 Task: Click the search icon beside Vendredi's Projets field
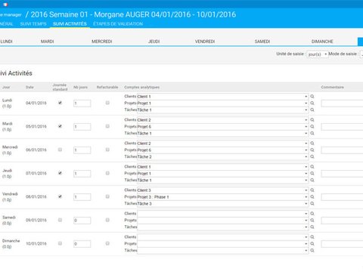(x=312, y=197)
